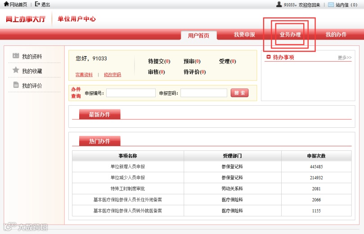The width and height of the screenshot is (364, 234).
Task: Click the 445485 count cell
Action: pos(316,166)
